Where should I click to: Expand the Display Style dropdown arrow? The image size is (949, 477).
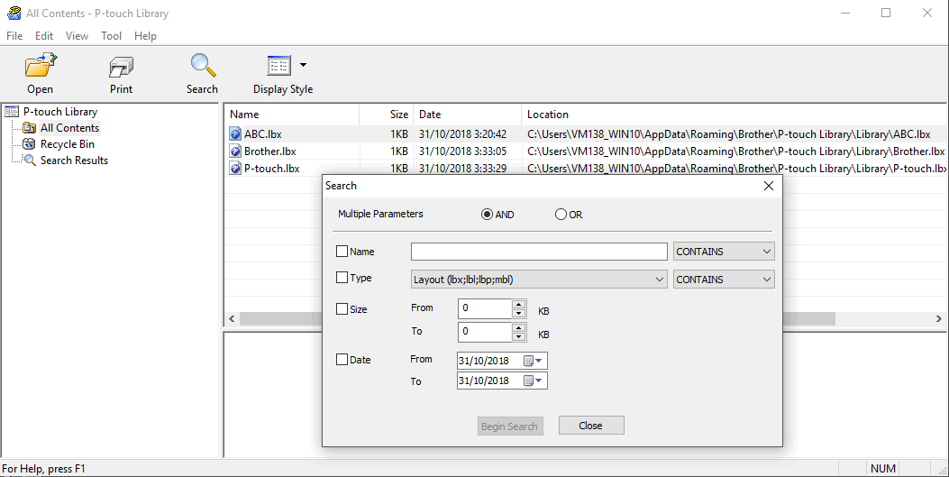[x=303, y=65]
